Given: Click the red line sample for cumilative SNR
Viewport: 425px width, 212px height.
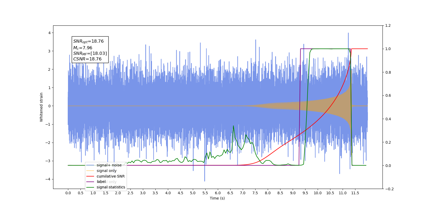Looking at the screenshot, I should 90,176.
